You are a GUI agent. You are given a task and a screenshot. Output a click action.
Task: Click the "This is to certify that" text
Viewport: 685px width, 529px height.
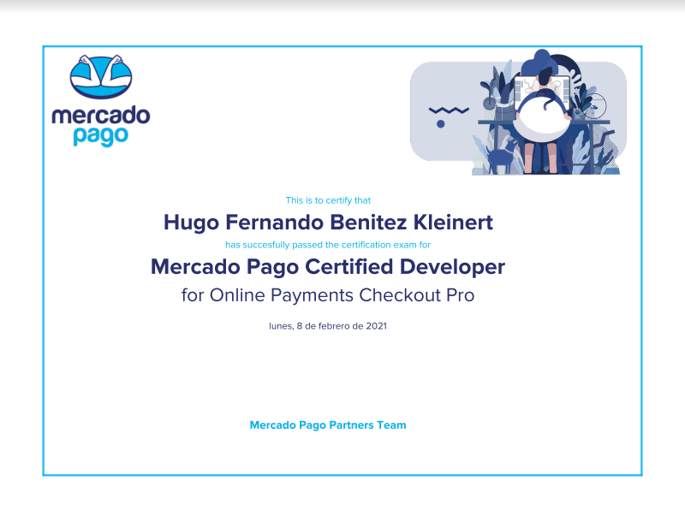click(328, 200)
